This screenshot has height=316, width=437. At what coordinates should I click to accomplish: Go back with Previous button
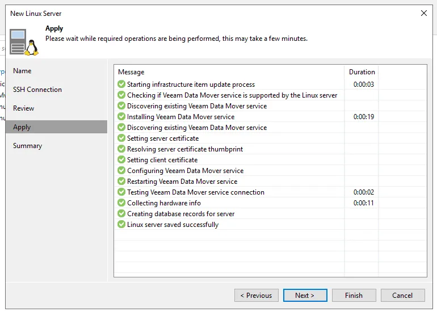click(x=256, y=295)
